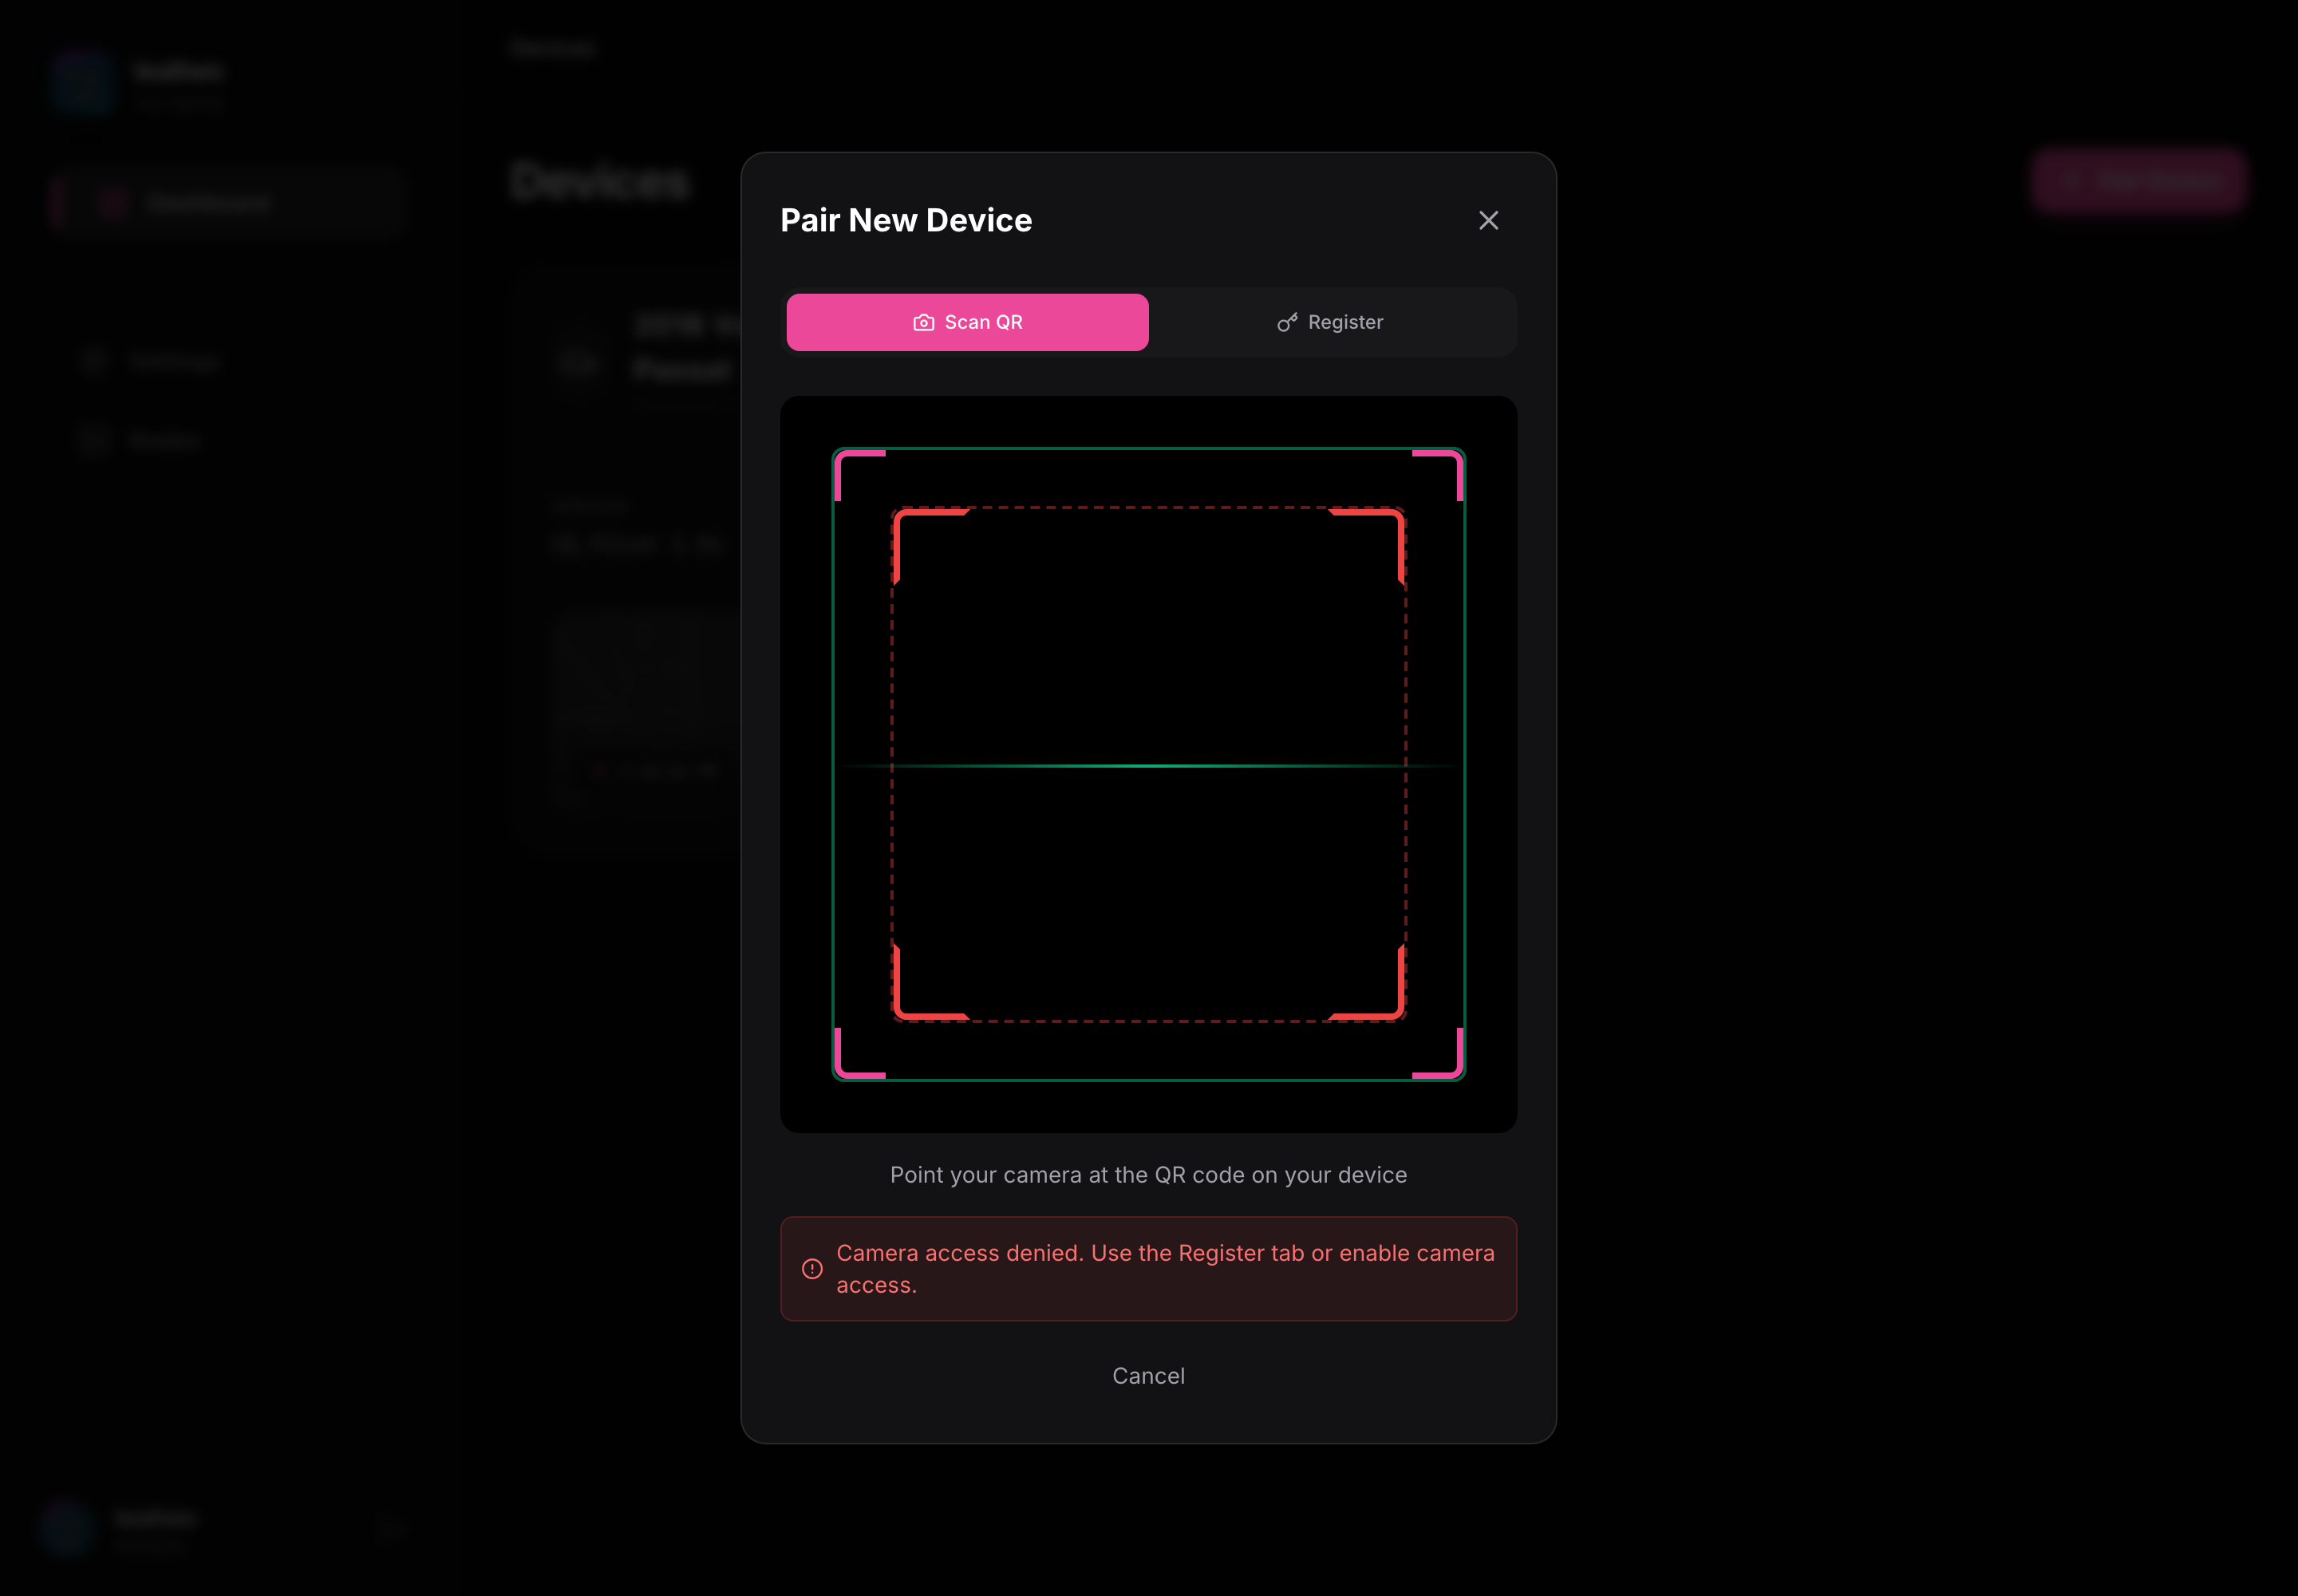Click the camera icon in Scan QR
2298x1596 pixels.
click(923, 323)
